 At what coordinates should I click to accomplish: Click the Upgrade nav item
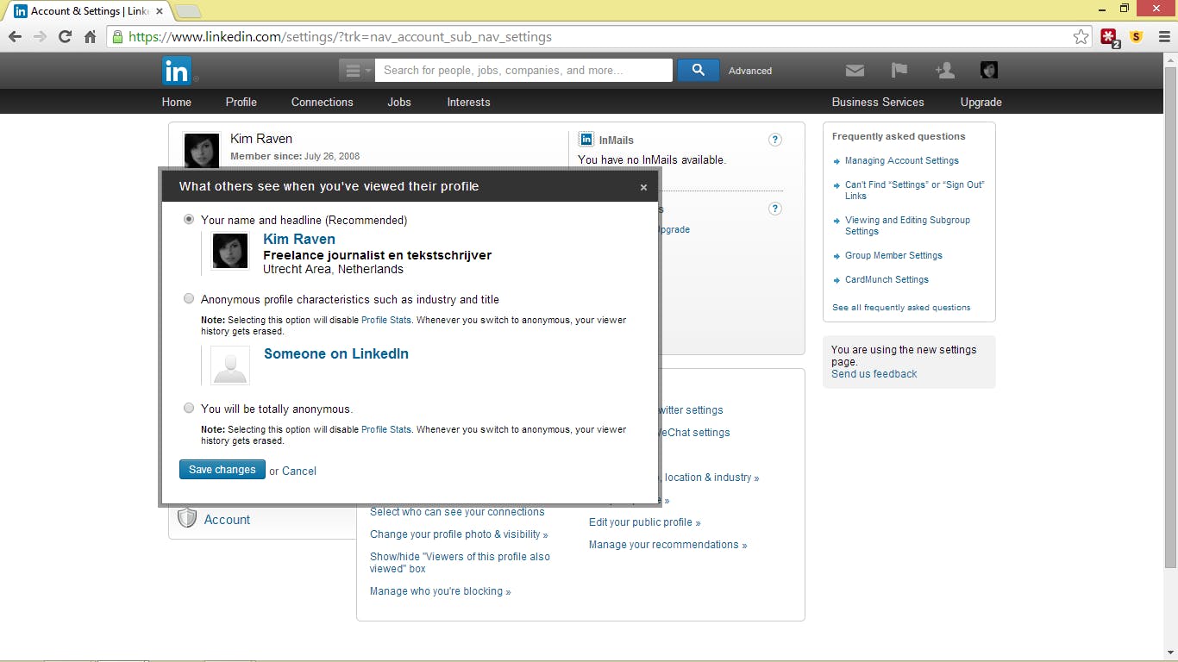tap(981, 102)
